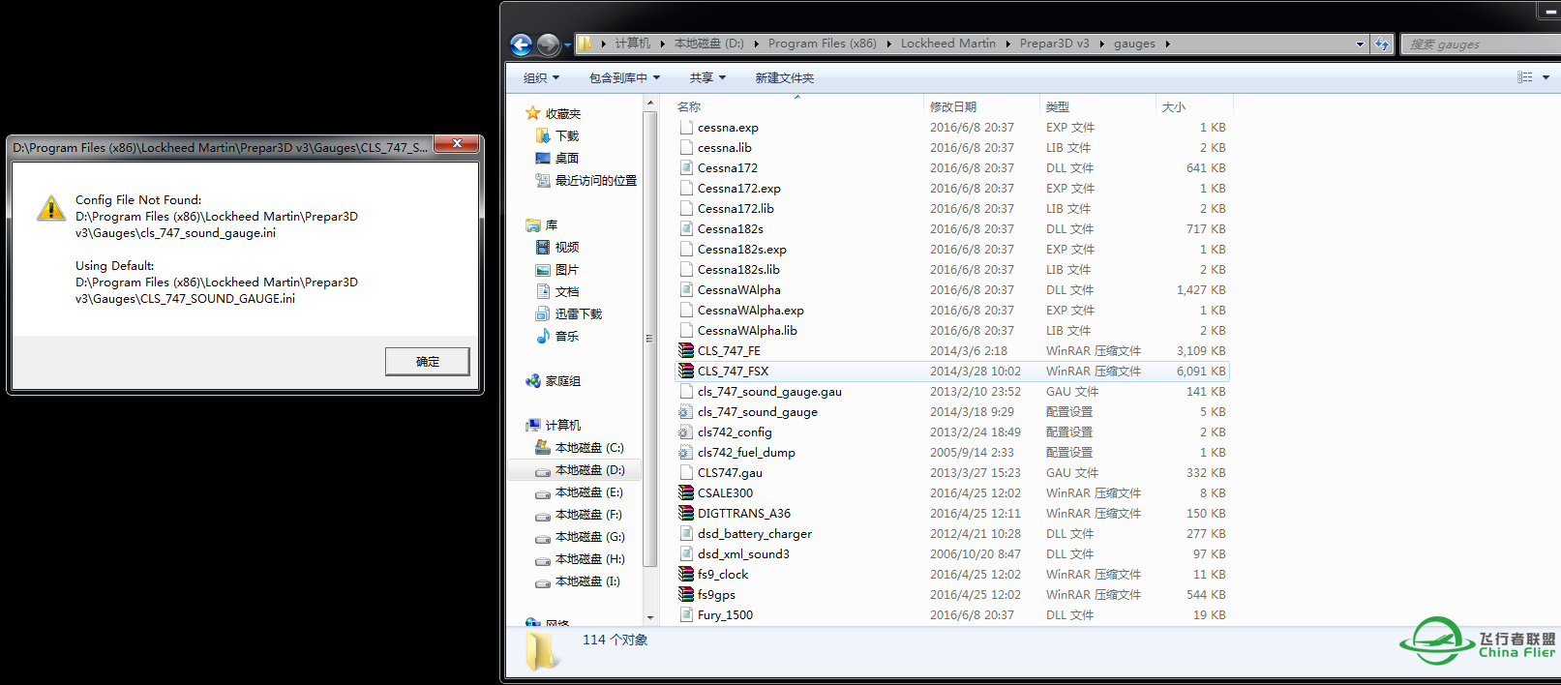1561x685 pixels.
Task: Expand the 包含到库中 dropdown
Action: click(624, 78)
